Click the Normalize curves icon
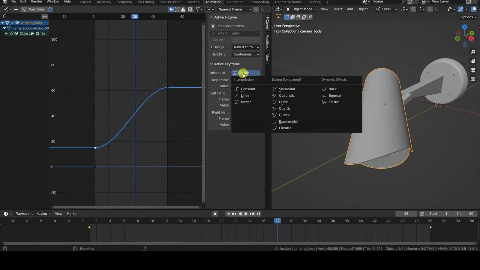The image size is (480, 270). tap(24, 9)
